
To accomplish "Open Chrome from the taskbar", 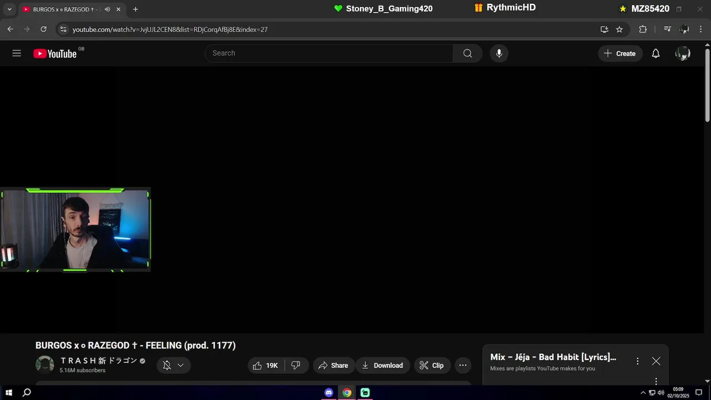I will [347, 392].
